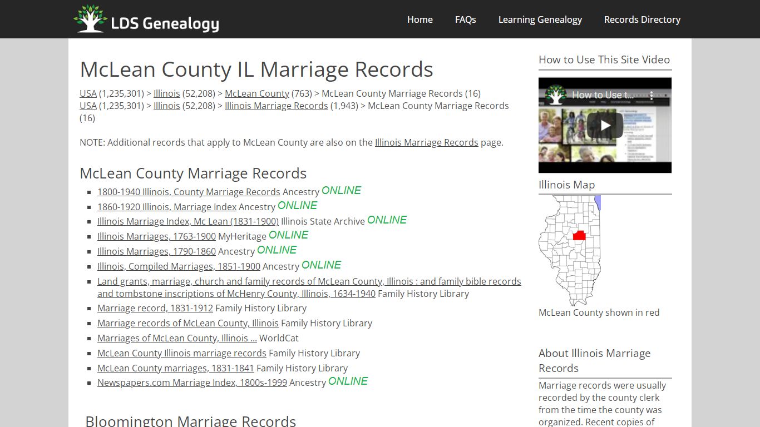760x427 pixels.
Task: Open Marriage record, 1831-1912 link
Action: [155, 308]
